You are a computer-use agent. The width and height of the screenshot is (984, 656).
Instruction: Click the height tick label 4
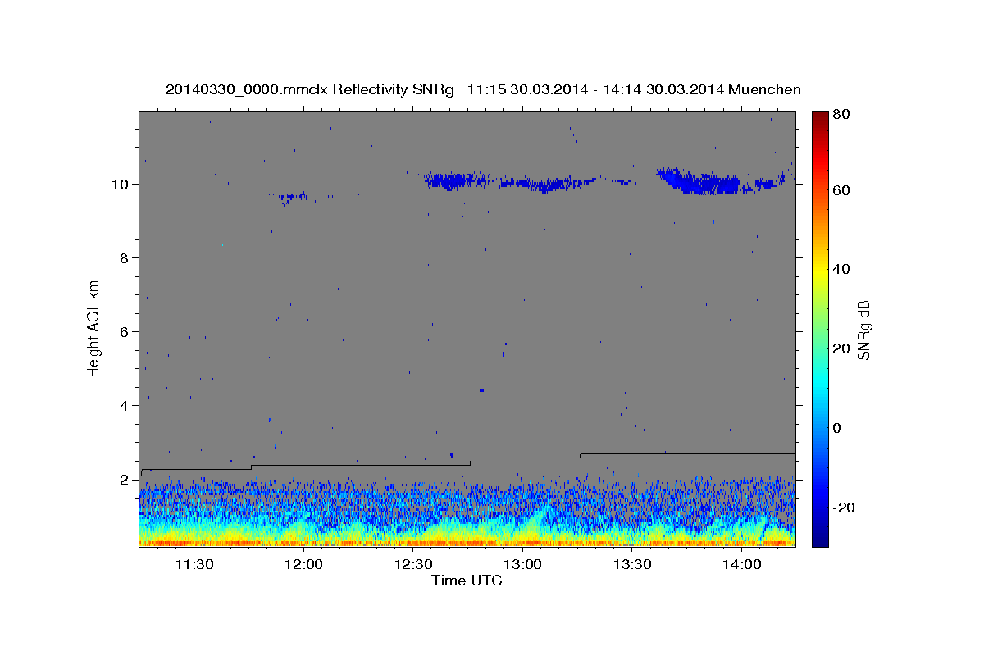pos(125,405)
